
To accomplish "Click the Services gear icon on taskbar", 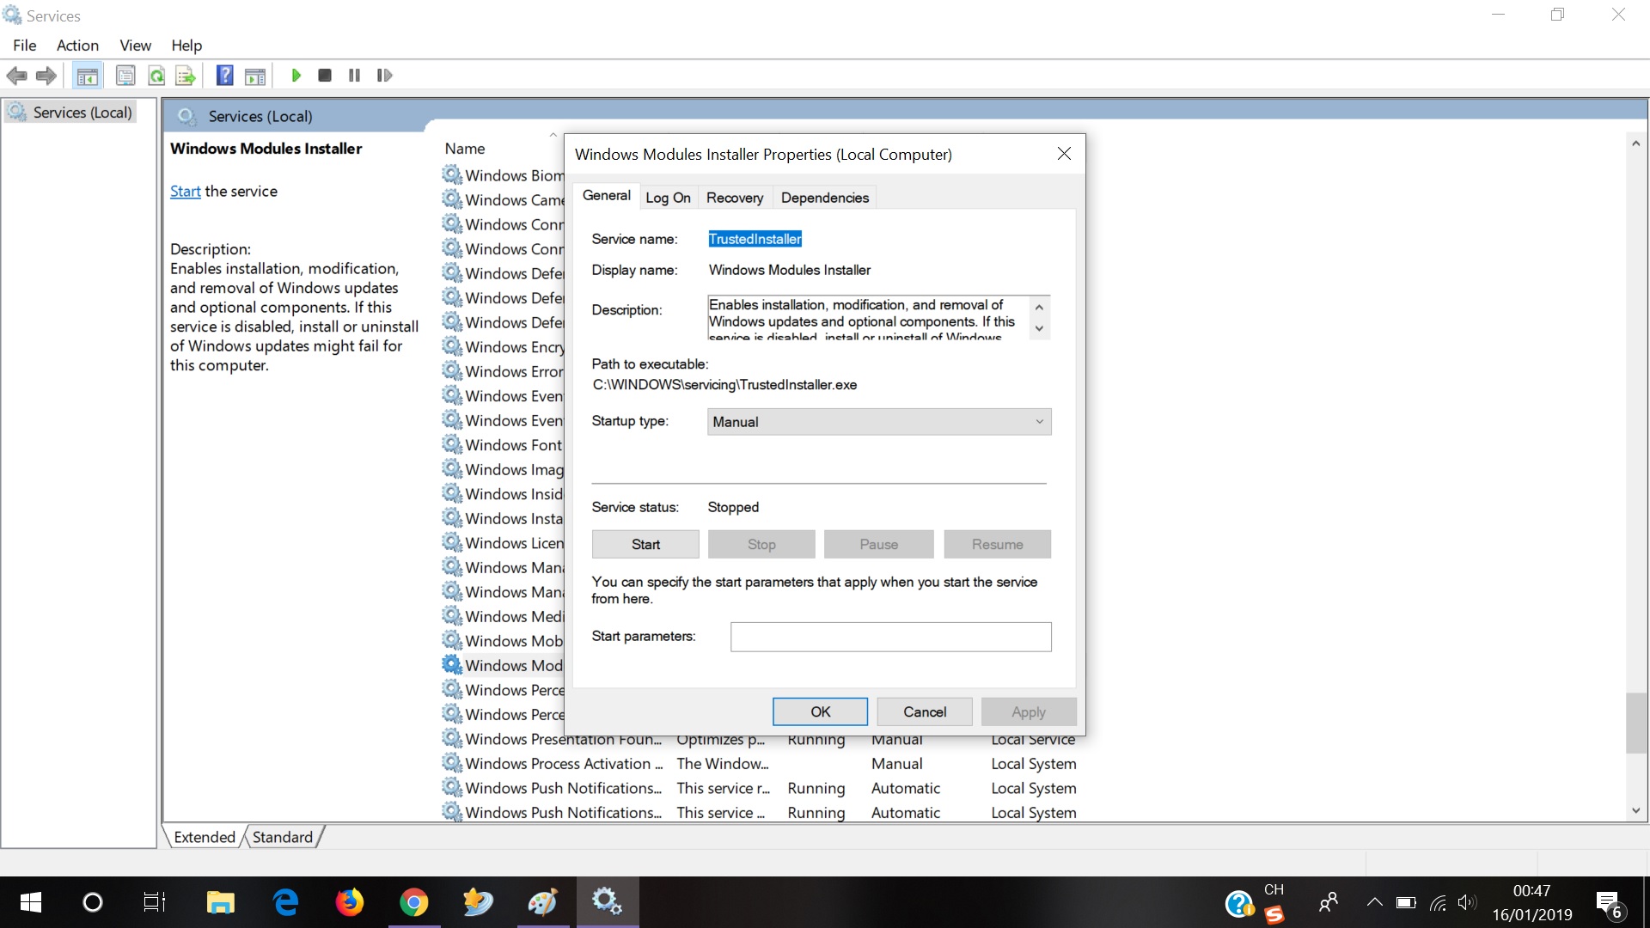I will [608, 901].
